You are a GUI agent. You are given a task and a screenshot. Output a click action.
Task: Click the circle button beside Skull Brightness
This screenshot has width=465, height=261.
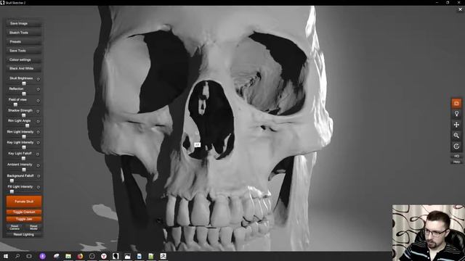point(38,79)
